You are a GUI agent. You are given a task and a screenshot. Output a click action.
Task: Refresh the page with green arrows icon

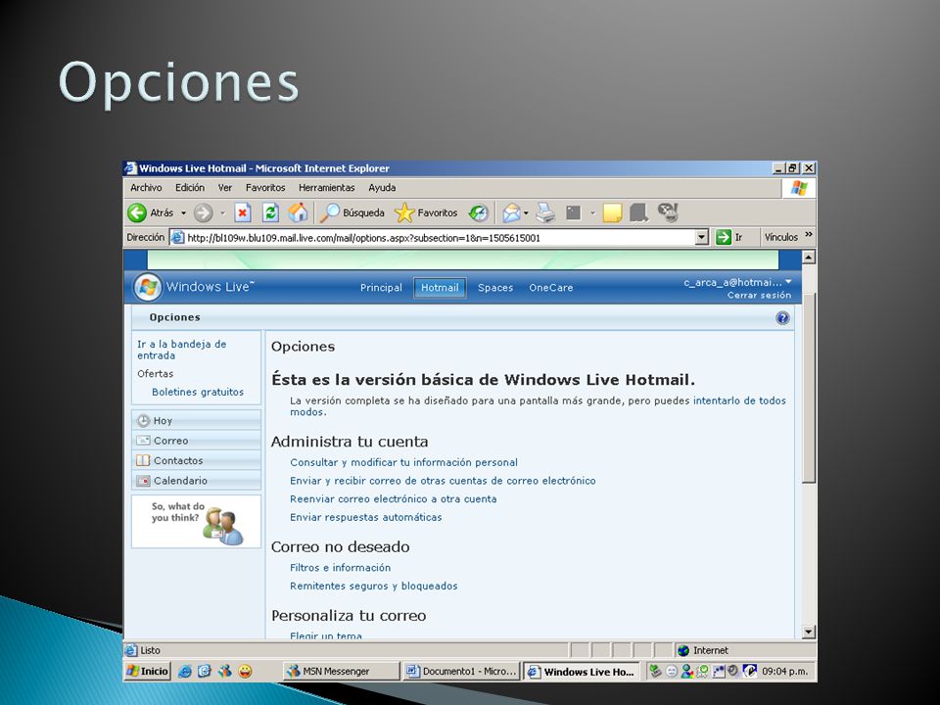[270, 212]
